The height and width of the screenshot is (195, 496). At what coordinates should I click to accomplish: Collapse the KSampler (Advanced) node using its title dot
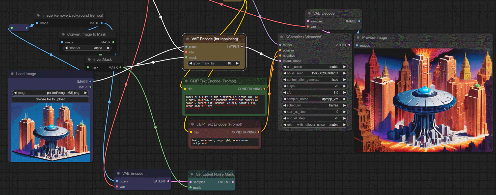282,37
